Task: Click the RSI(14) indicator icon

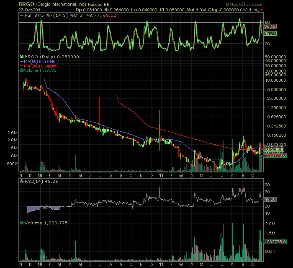Action: (x=22, y=181)
